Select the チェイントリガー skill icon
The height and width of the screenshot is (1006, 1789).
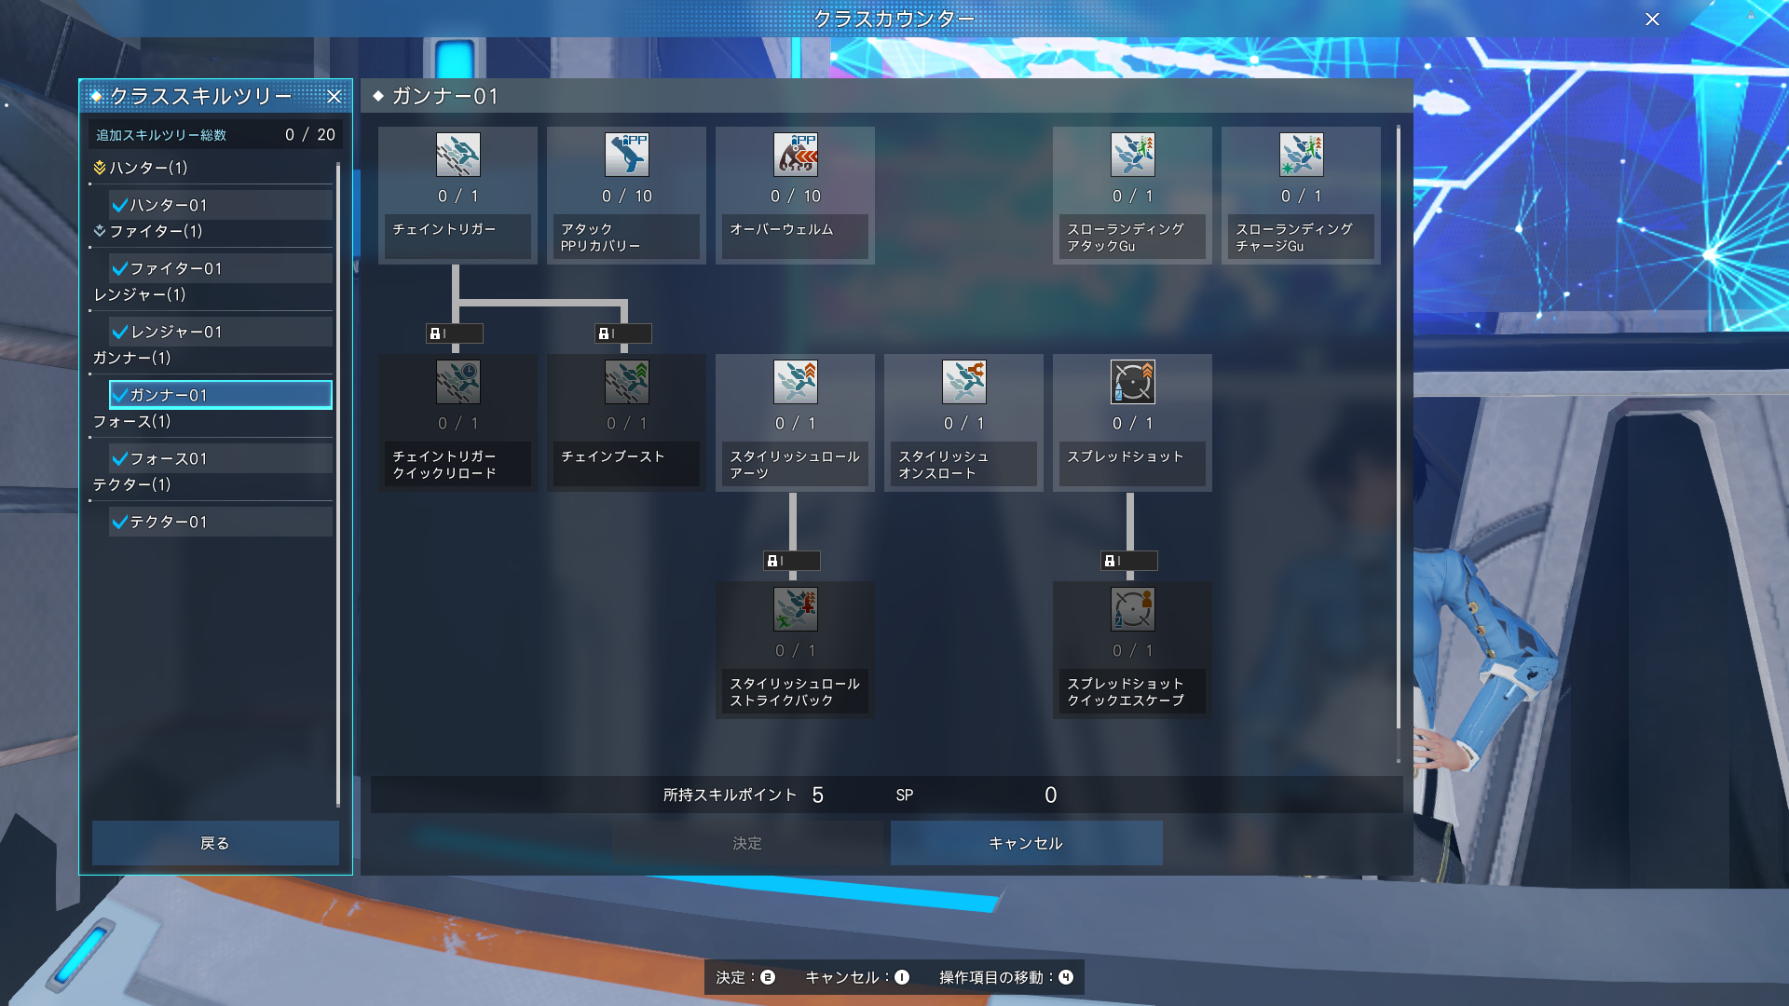click(x=457, y=155)
